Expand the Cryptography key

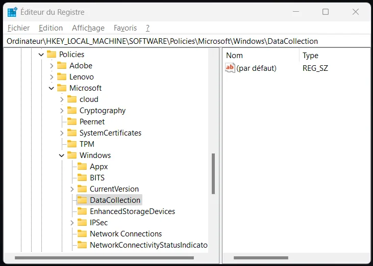tap(62, 111)
